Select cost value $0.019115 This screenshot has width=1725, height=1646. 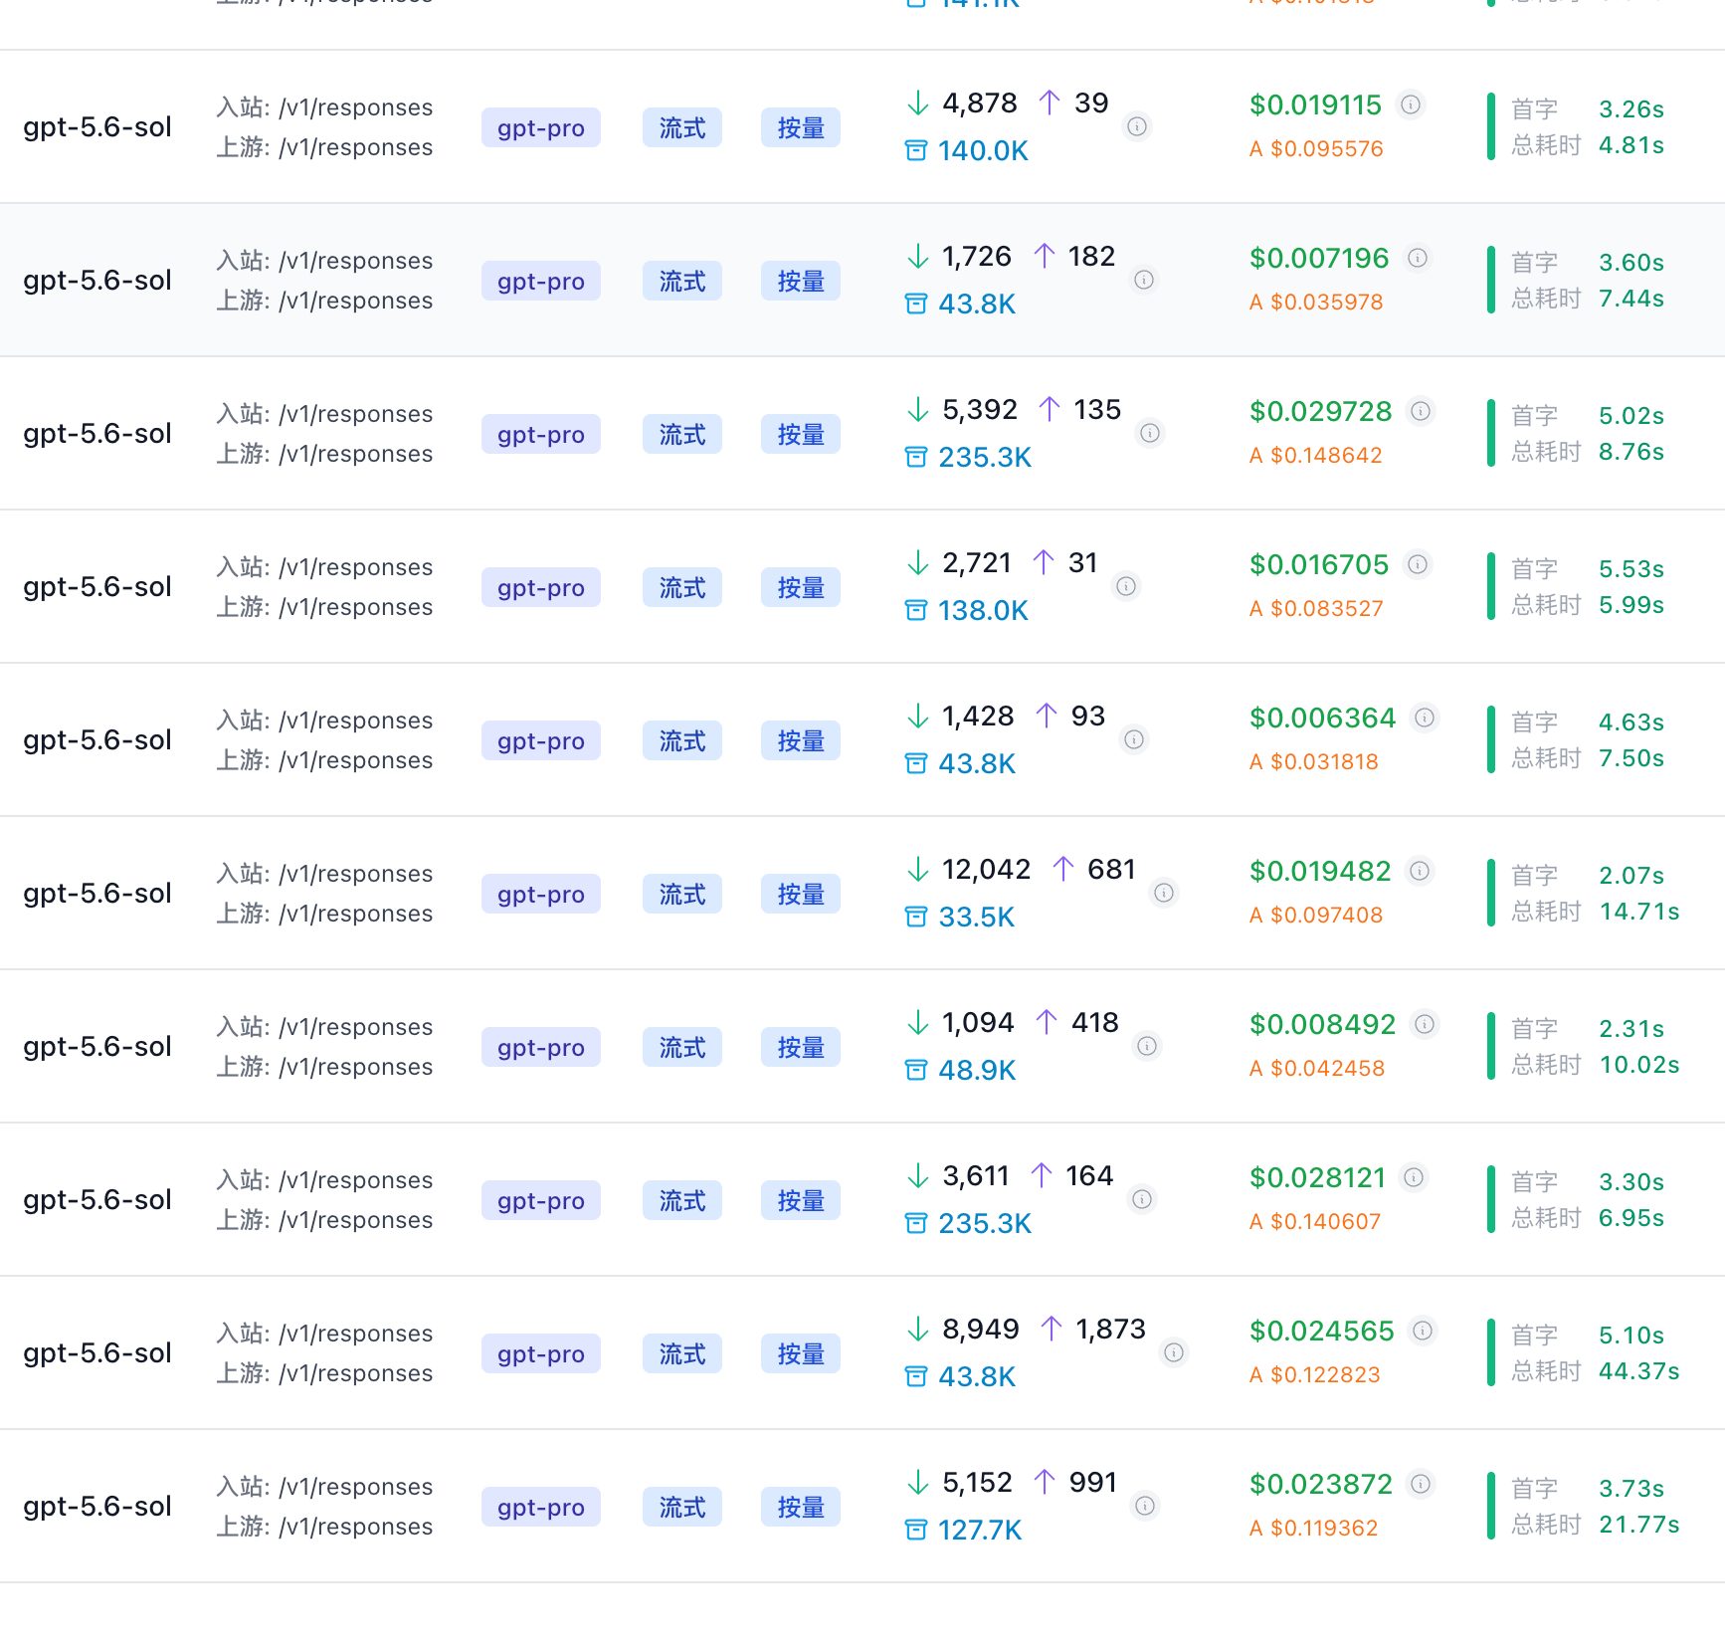[1316, 104]
